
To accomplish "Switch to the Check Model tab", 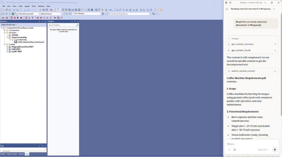I will (12, 154).
